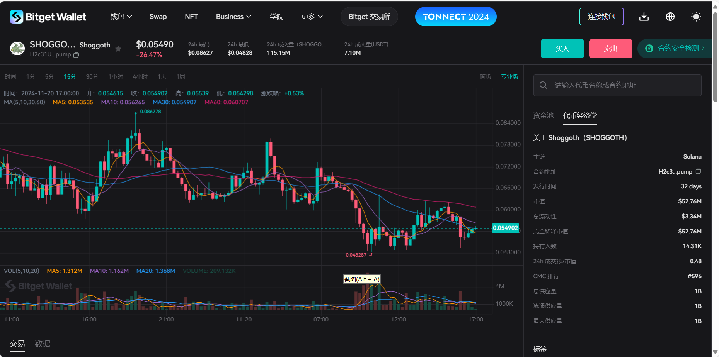
Task: Copy contract address H2c3...pump in token info
Action: pyautogui.click(x=699, y=171)
